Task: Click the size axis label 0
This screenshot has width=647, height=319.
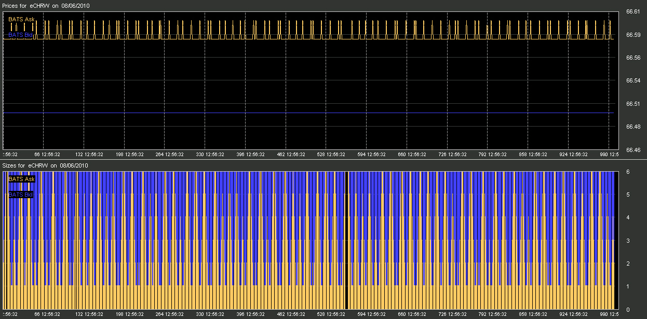Action: pos(628,310)
